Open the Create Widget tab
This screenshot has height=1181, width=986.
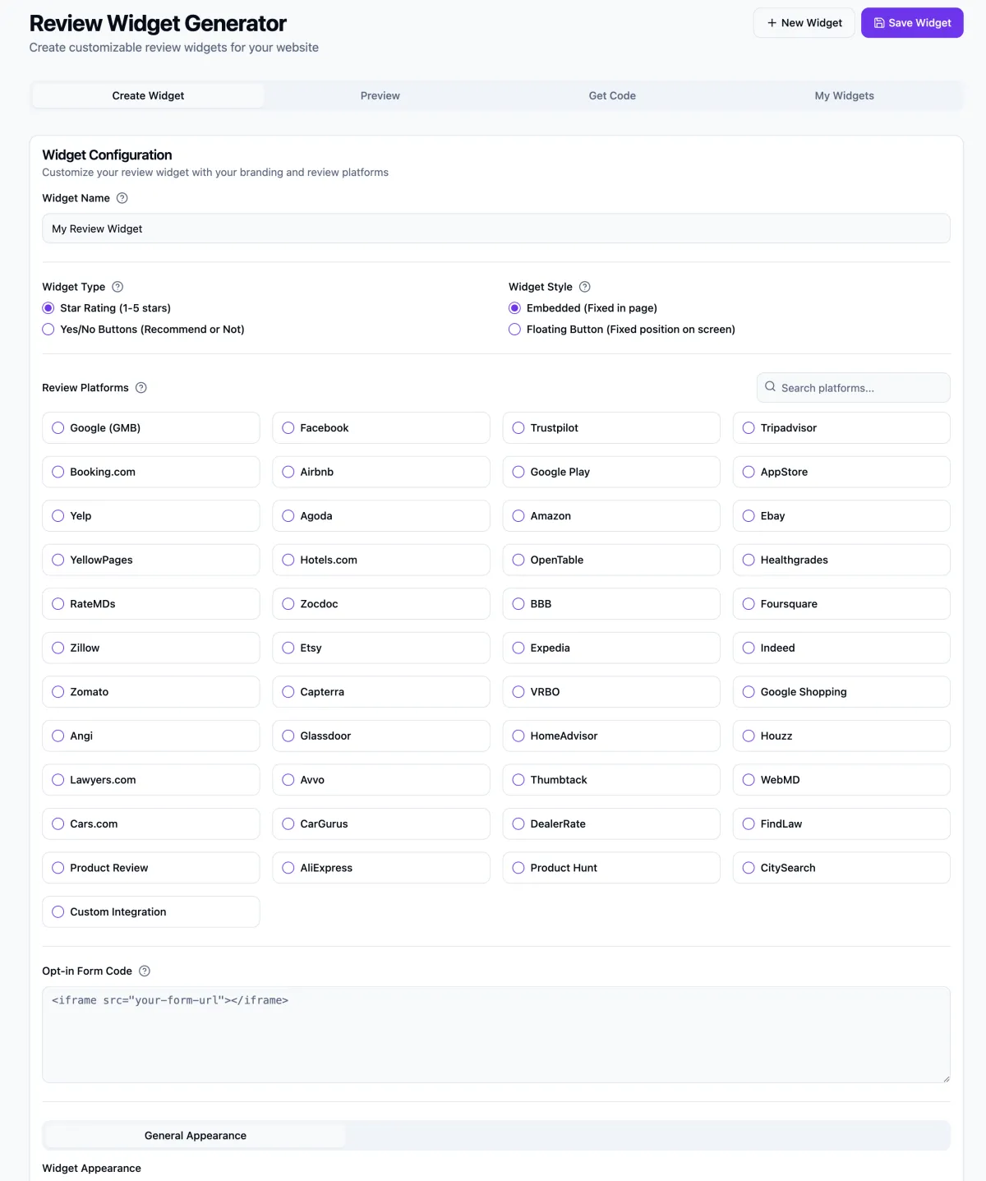pyautogui.click(x=148, y=95)
